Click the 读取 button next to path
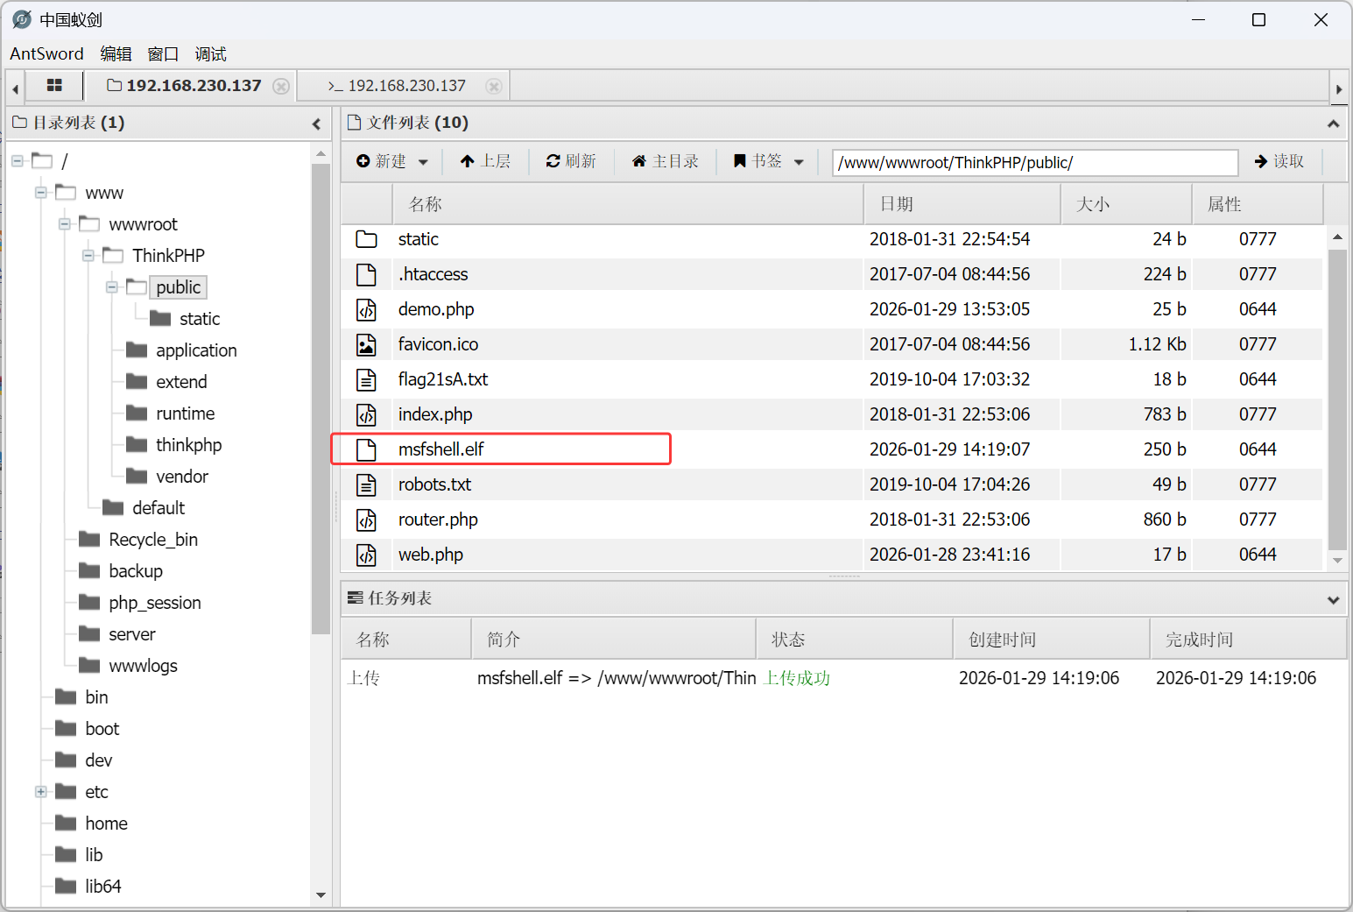The image size is (1353, 912). [1279, 161]
